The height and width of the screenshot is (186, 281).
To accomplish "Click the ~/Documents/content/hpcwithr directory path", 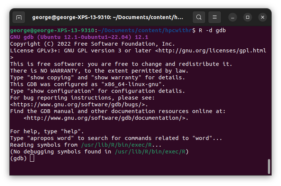I will coord(145,30).
